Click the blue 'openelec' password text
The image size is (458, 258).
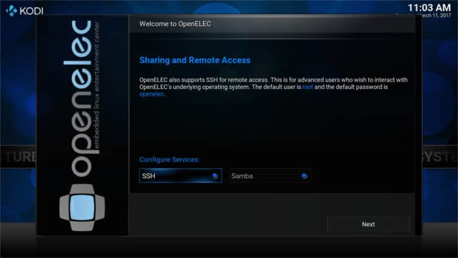tap(152, 94)
